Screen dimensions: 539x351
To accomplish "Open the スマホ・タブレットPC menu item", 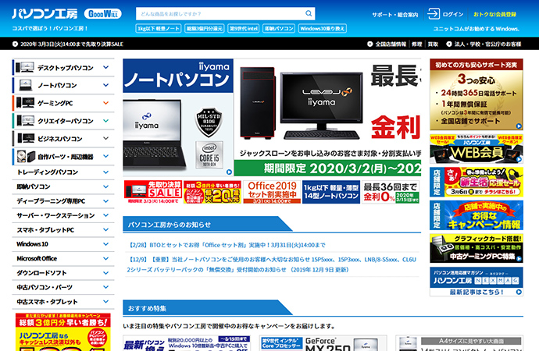I will tap(63, 230).
